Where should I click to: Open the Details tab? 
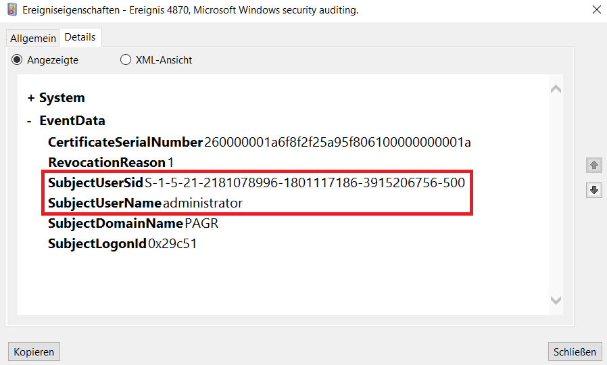point(80,37)
